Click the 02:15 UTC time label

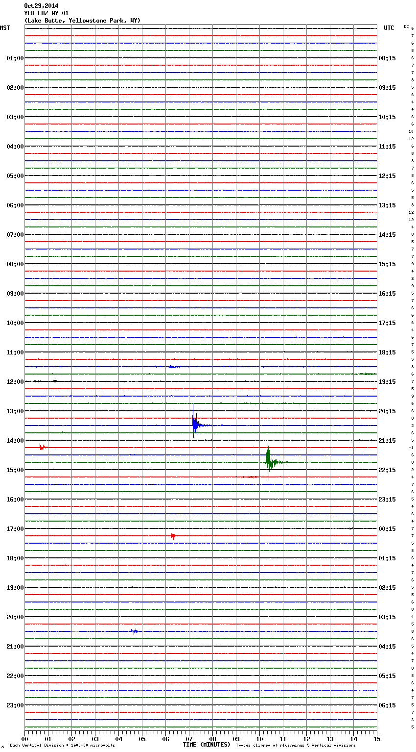[x=387, y=588]
